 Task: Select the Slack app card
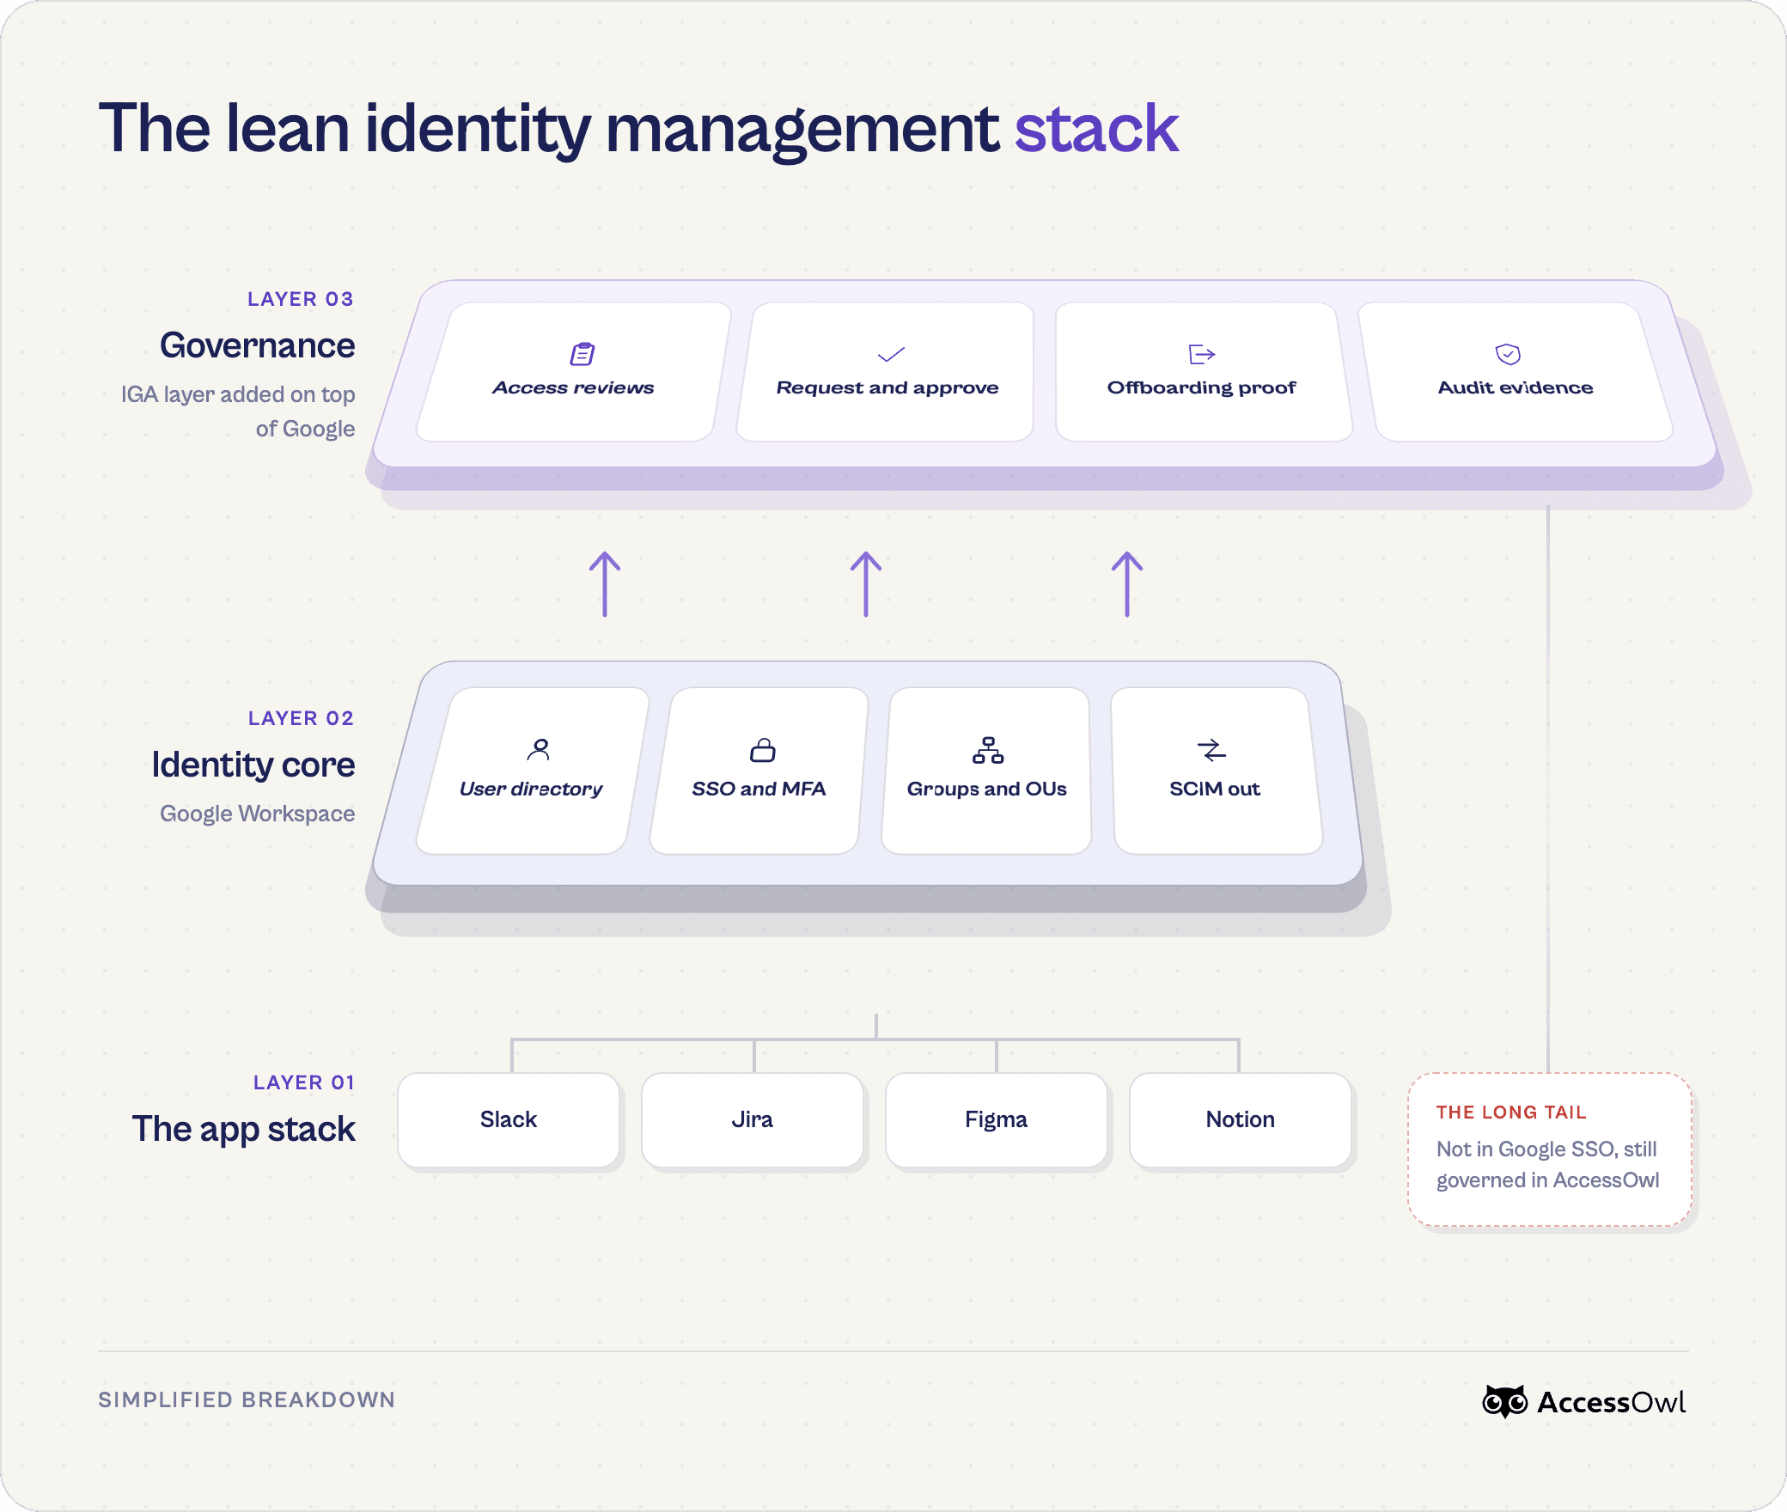pyautogui.click(x=509, y=1119)
